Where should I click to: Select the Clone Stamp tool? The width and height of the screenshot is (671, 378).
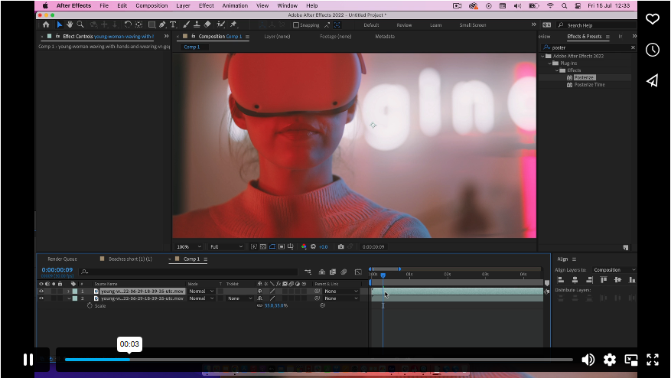(x=197, y=24)
